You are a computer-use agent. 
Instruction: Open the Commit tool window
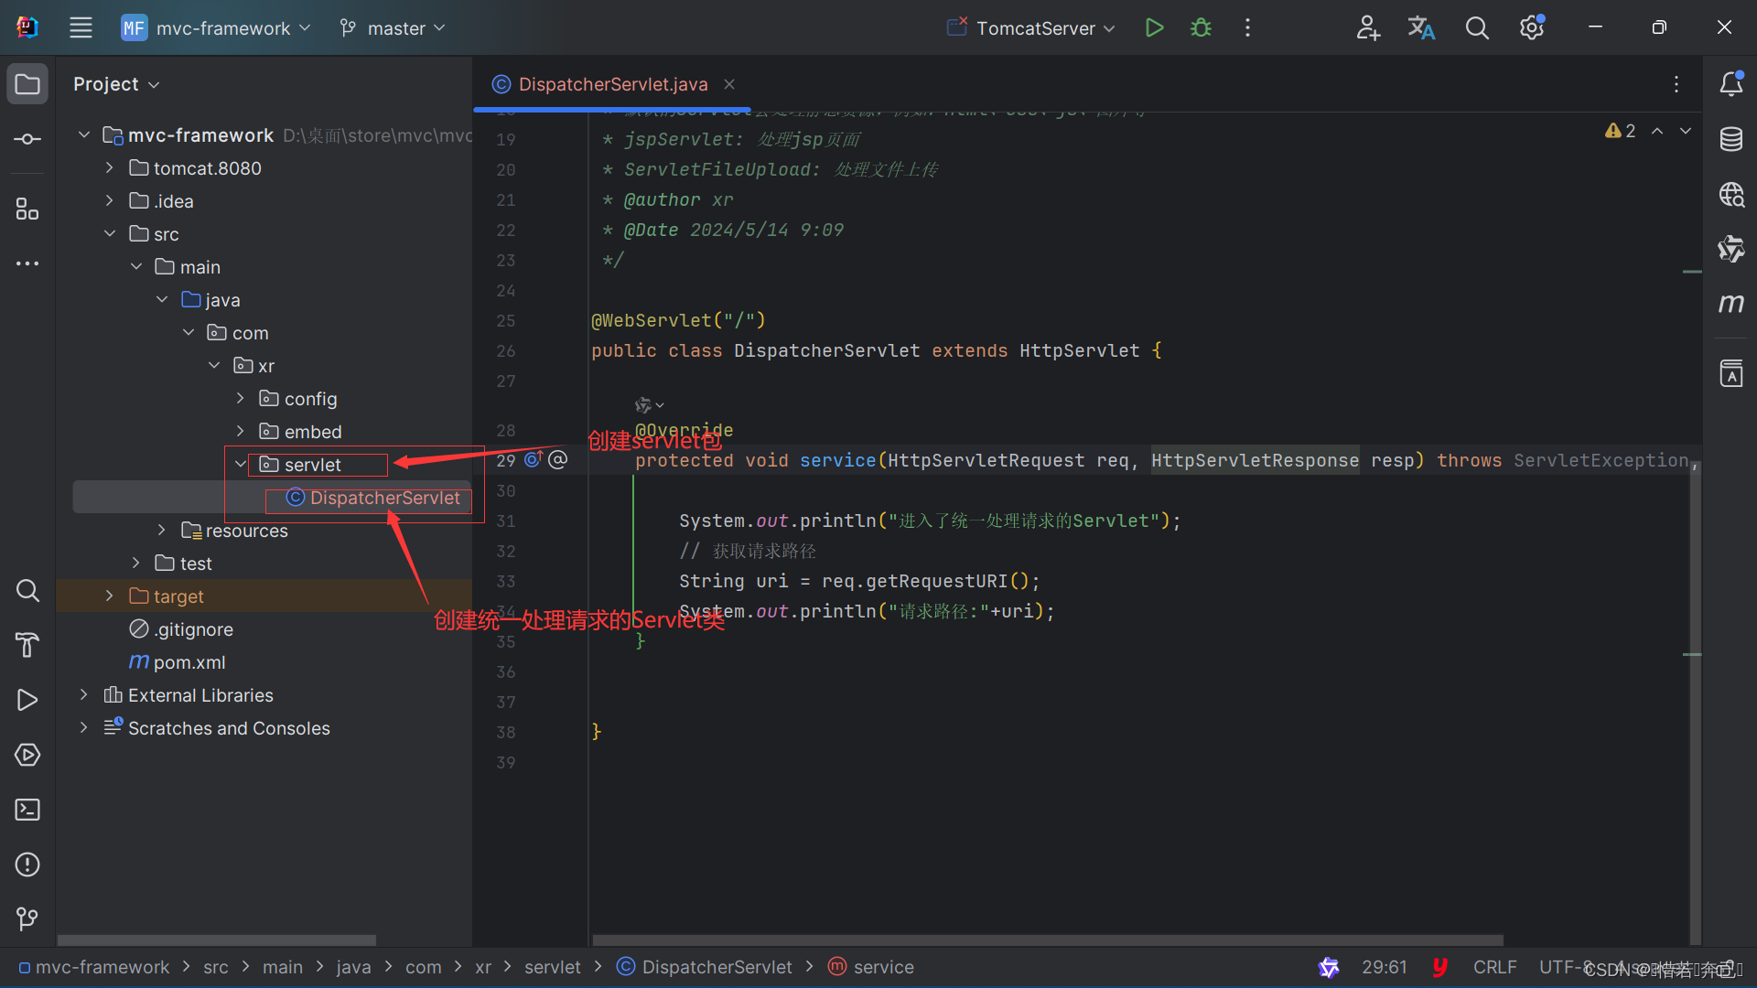(27, 139)
